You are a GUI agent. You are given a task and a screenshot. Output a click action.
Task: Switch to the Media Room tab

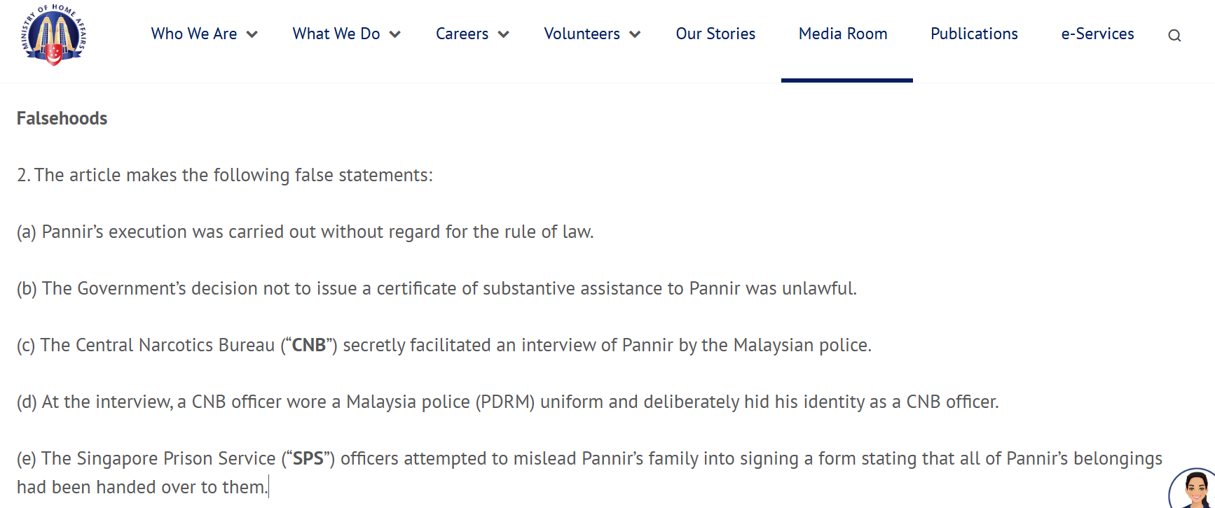843,34
